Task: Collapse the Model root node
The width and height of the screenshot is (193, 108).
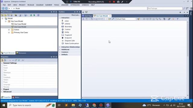Action: click(x=2, y=18)
